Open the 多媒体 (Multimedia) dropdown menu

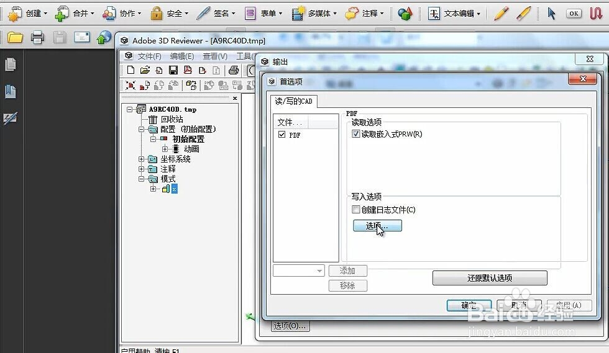click(x=314, y=13)
